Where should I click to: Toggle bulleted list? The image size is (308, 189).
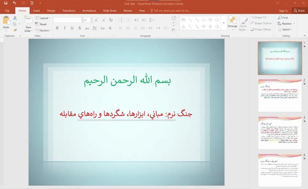pos(121,20)
